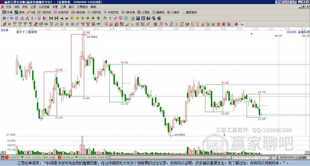Jump to last bar with skip-end icon
Screen dimensions: 310x166
56,18
